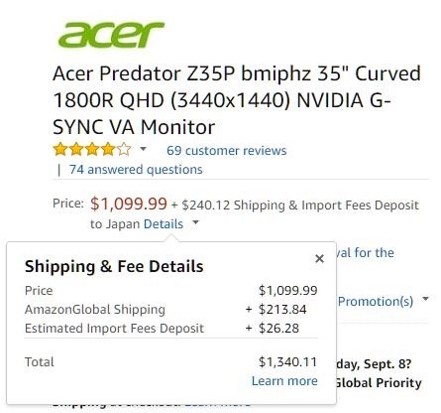The image size is (441, 413).
Task: Toggle the arrow beside the Details link
Action: click(195, 222)
